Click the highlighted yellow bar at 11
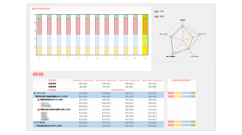 [145, 34]
